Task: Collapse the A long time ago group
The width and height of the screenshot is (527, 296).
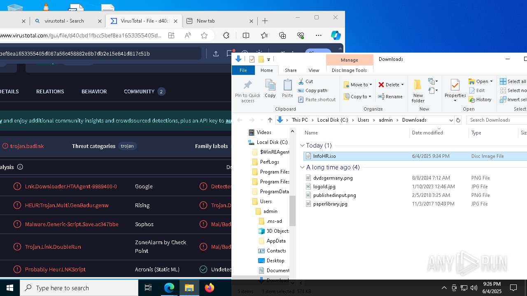Action: tap(303, 167)
